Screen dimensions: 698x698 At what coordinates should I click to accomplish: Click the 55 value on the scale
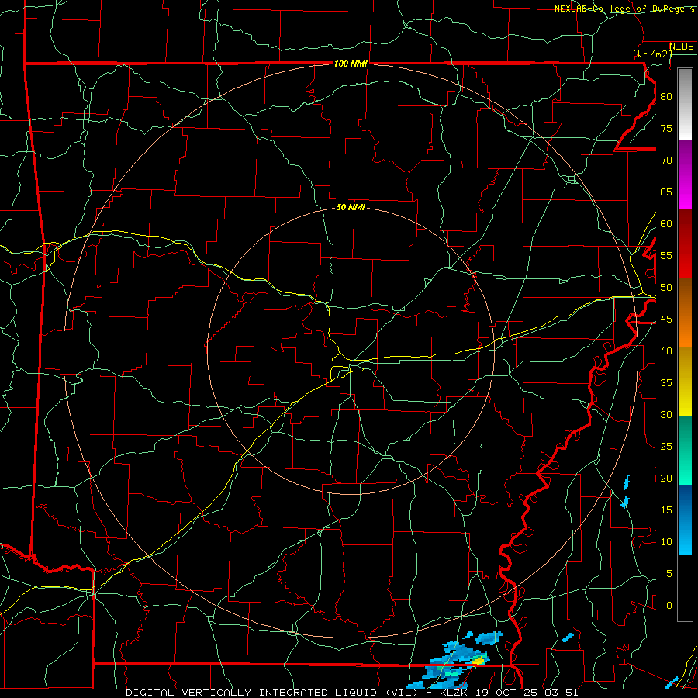click(x=666, y=255)
